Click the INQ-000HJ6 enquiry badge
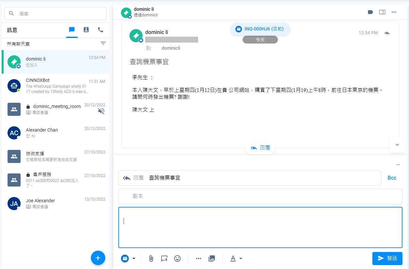409x269 pixels. (x=260, y=29)
